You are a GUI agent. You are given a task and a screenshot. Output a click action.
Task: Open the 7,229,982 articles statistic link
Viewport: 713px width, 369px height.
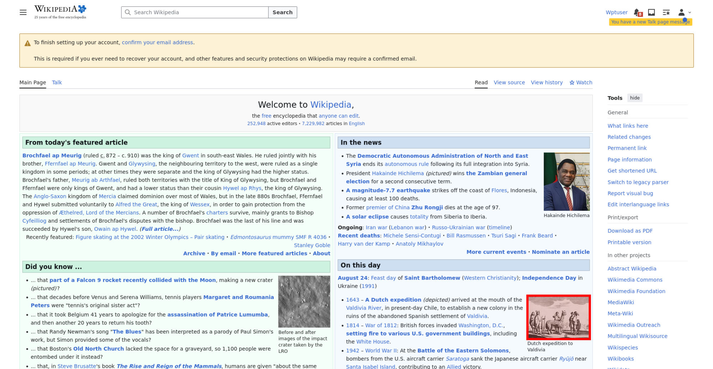click(x=313, y=124)
